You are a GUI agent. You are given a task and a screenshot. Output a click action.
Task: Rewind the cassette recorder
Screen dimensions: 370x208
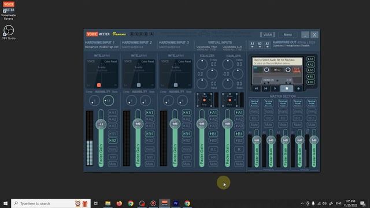256,88
